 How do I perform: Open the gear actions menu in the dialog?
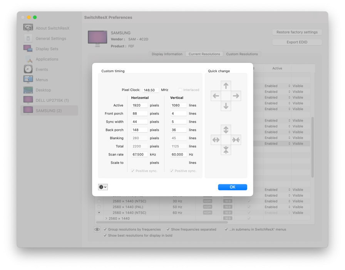click(103, 187)
